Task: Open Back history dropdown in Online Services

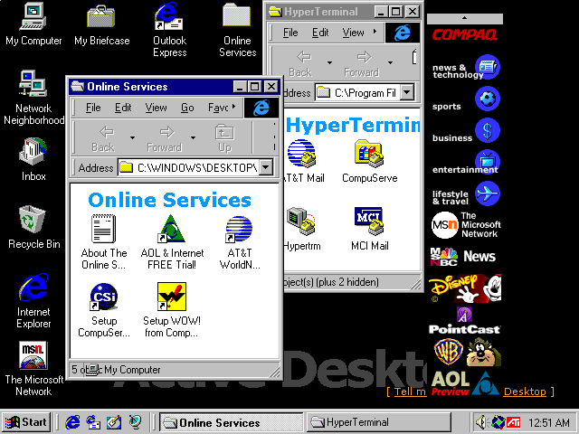Action: tap(132, 138)
